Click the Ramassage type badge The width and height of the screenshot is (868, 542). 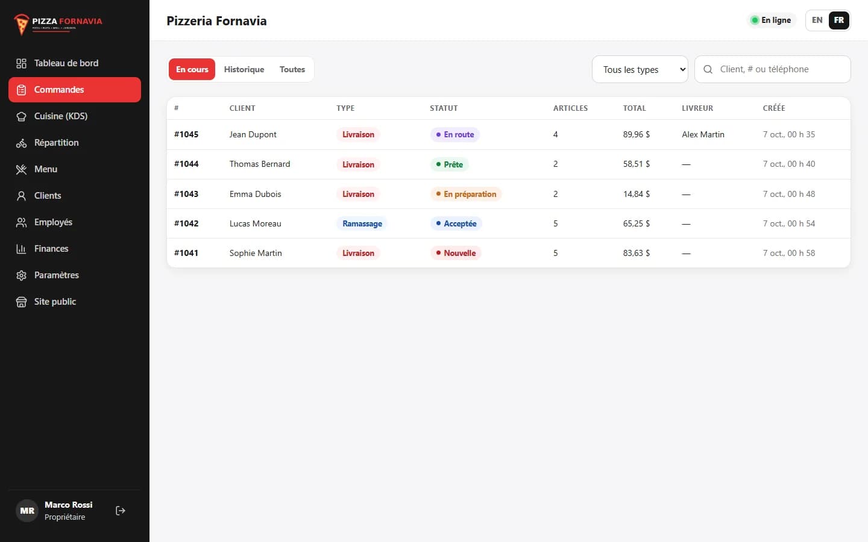(362, 223)
